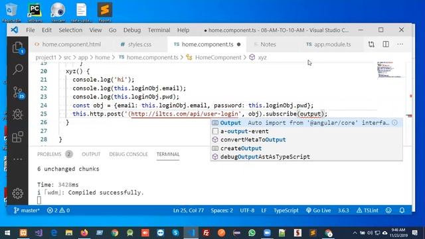Open the Source Control view

pos(18,92)
